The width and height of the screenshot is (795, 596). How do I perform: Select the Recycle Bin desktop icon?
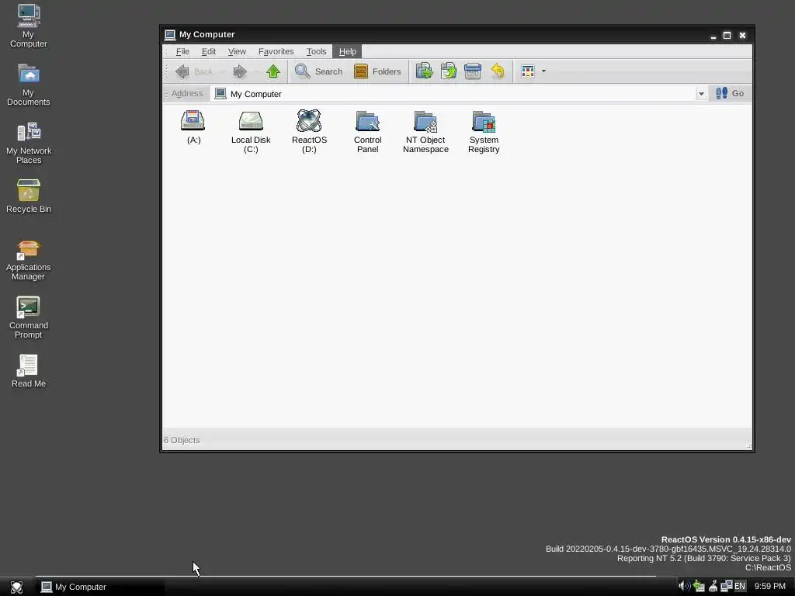tap(29, 196)
